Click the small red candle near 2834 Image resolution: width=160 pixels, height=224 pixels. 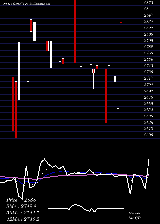pos(121,23)
